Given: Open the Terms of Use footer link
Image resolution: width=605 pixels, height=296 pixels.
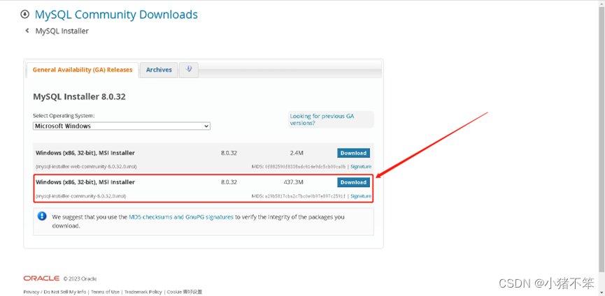Looking at the screenshot, I should click(x=104, y=292).
